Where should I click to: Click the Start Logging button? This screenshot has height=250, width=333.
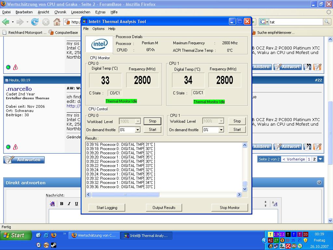click(107, 208)
